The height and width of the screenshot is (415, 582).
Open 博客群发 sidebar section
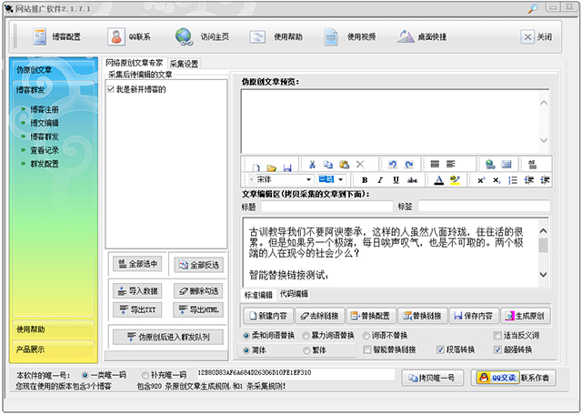point(54,89)
